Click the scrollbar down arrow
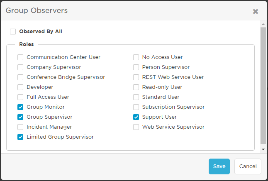This screenshot has height=181, width=268. pos(263,149)
